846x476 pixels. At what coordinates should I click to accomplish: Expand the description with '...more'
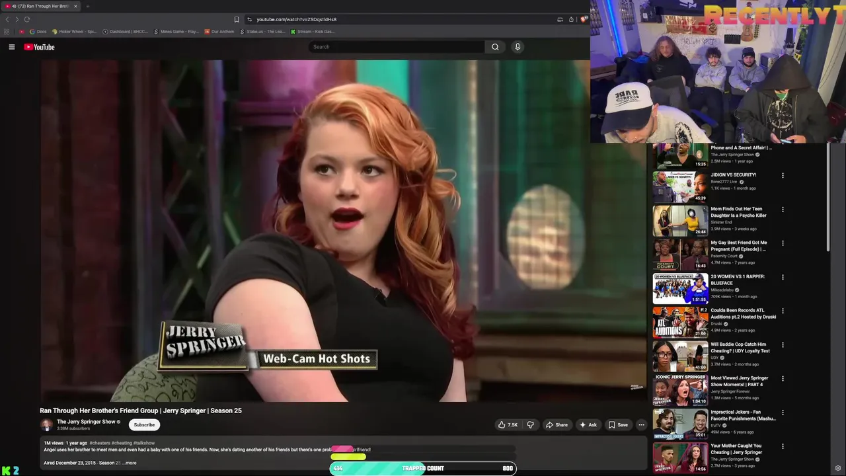[129, 463]
